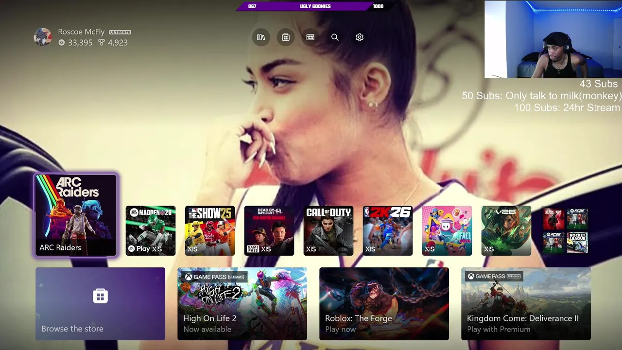Open the Call of Duty tile
Screen dimensions: 622x350
328,231
